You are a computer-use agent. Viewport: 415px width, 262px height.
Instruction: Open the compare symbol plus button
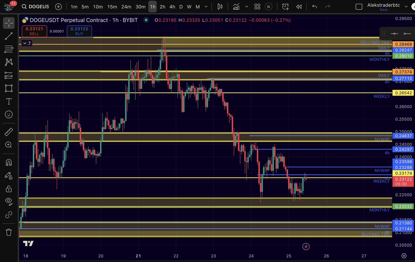point(58,7)
